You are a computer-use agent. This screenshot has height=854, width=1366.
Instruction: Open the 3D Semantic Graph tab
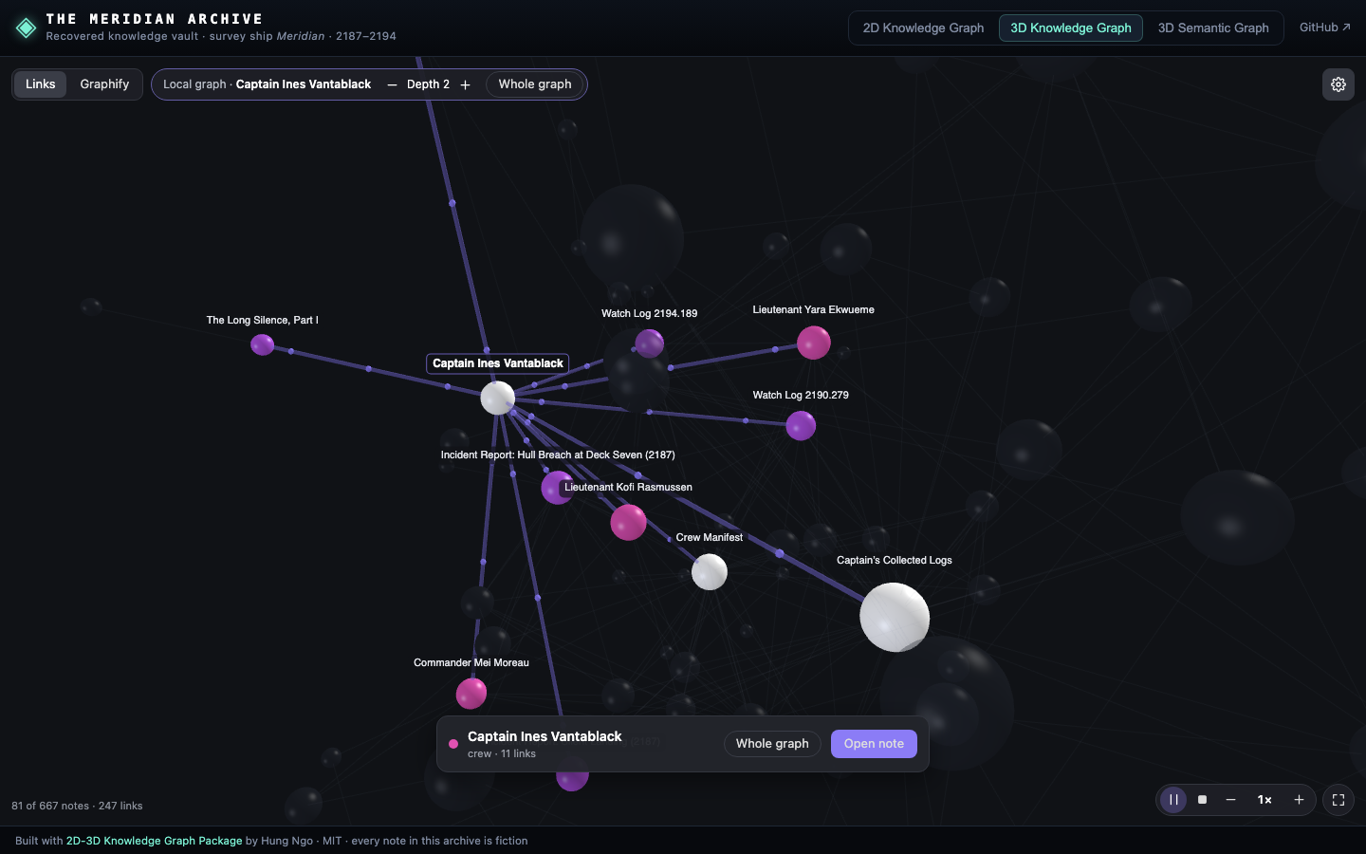coord(1212,28)
